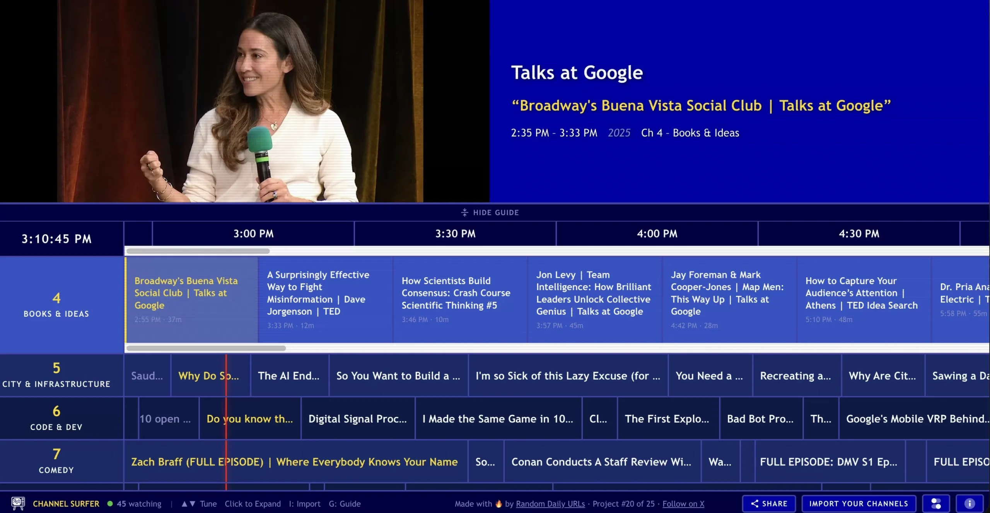990x513 pixels.
Task: Select the 4:00 PM time header
Action: [x=657, y=234]
